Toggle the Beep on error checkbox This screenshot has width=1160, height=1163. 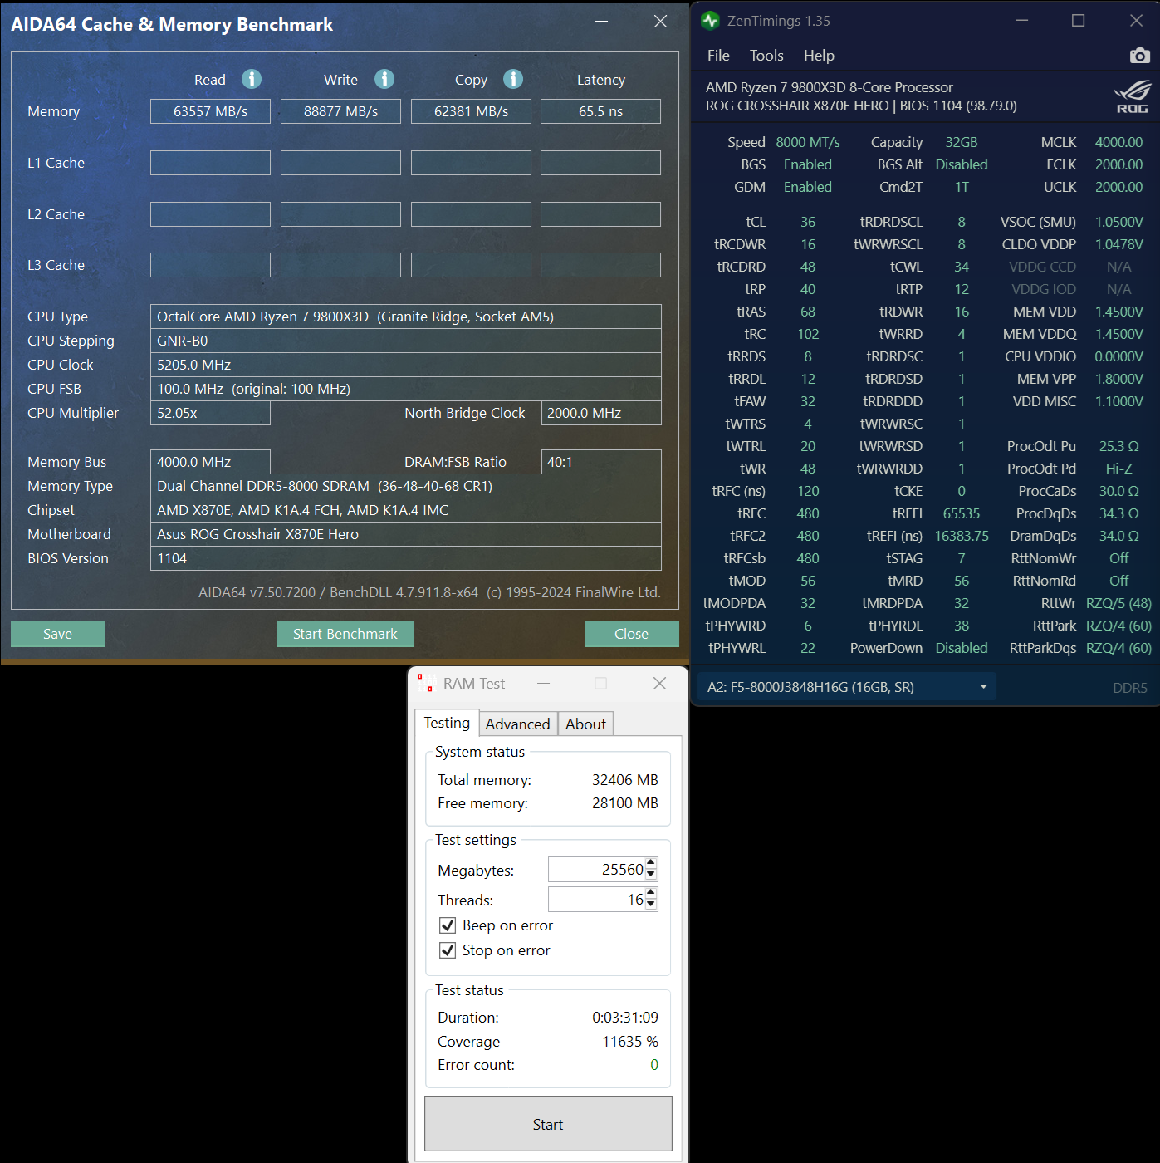448,925
